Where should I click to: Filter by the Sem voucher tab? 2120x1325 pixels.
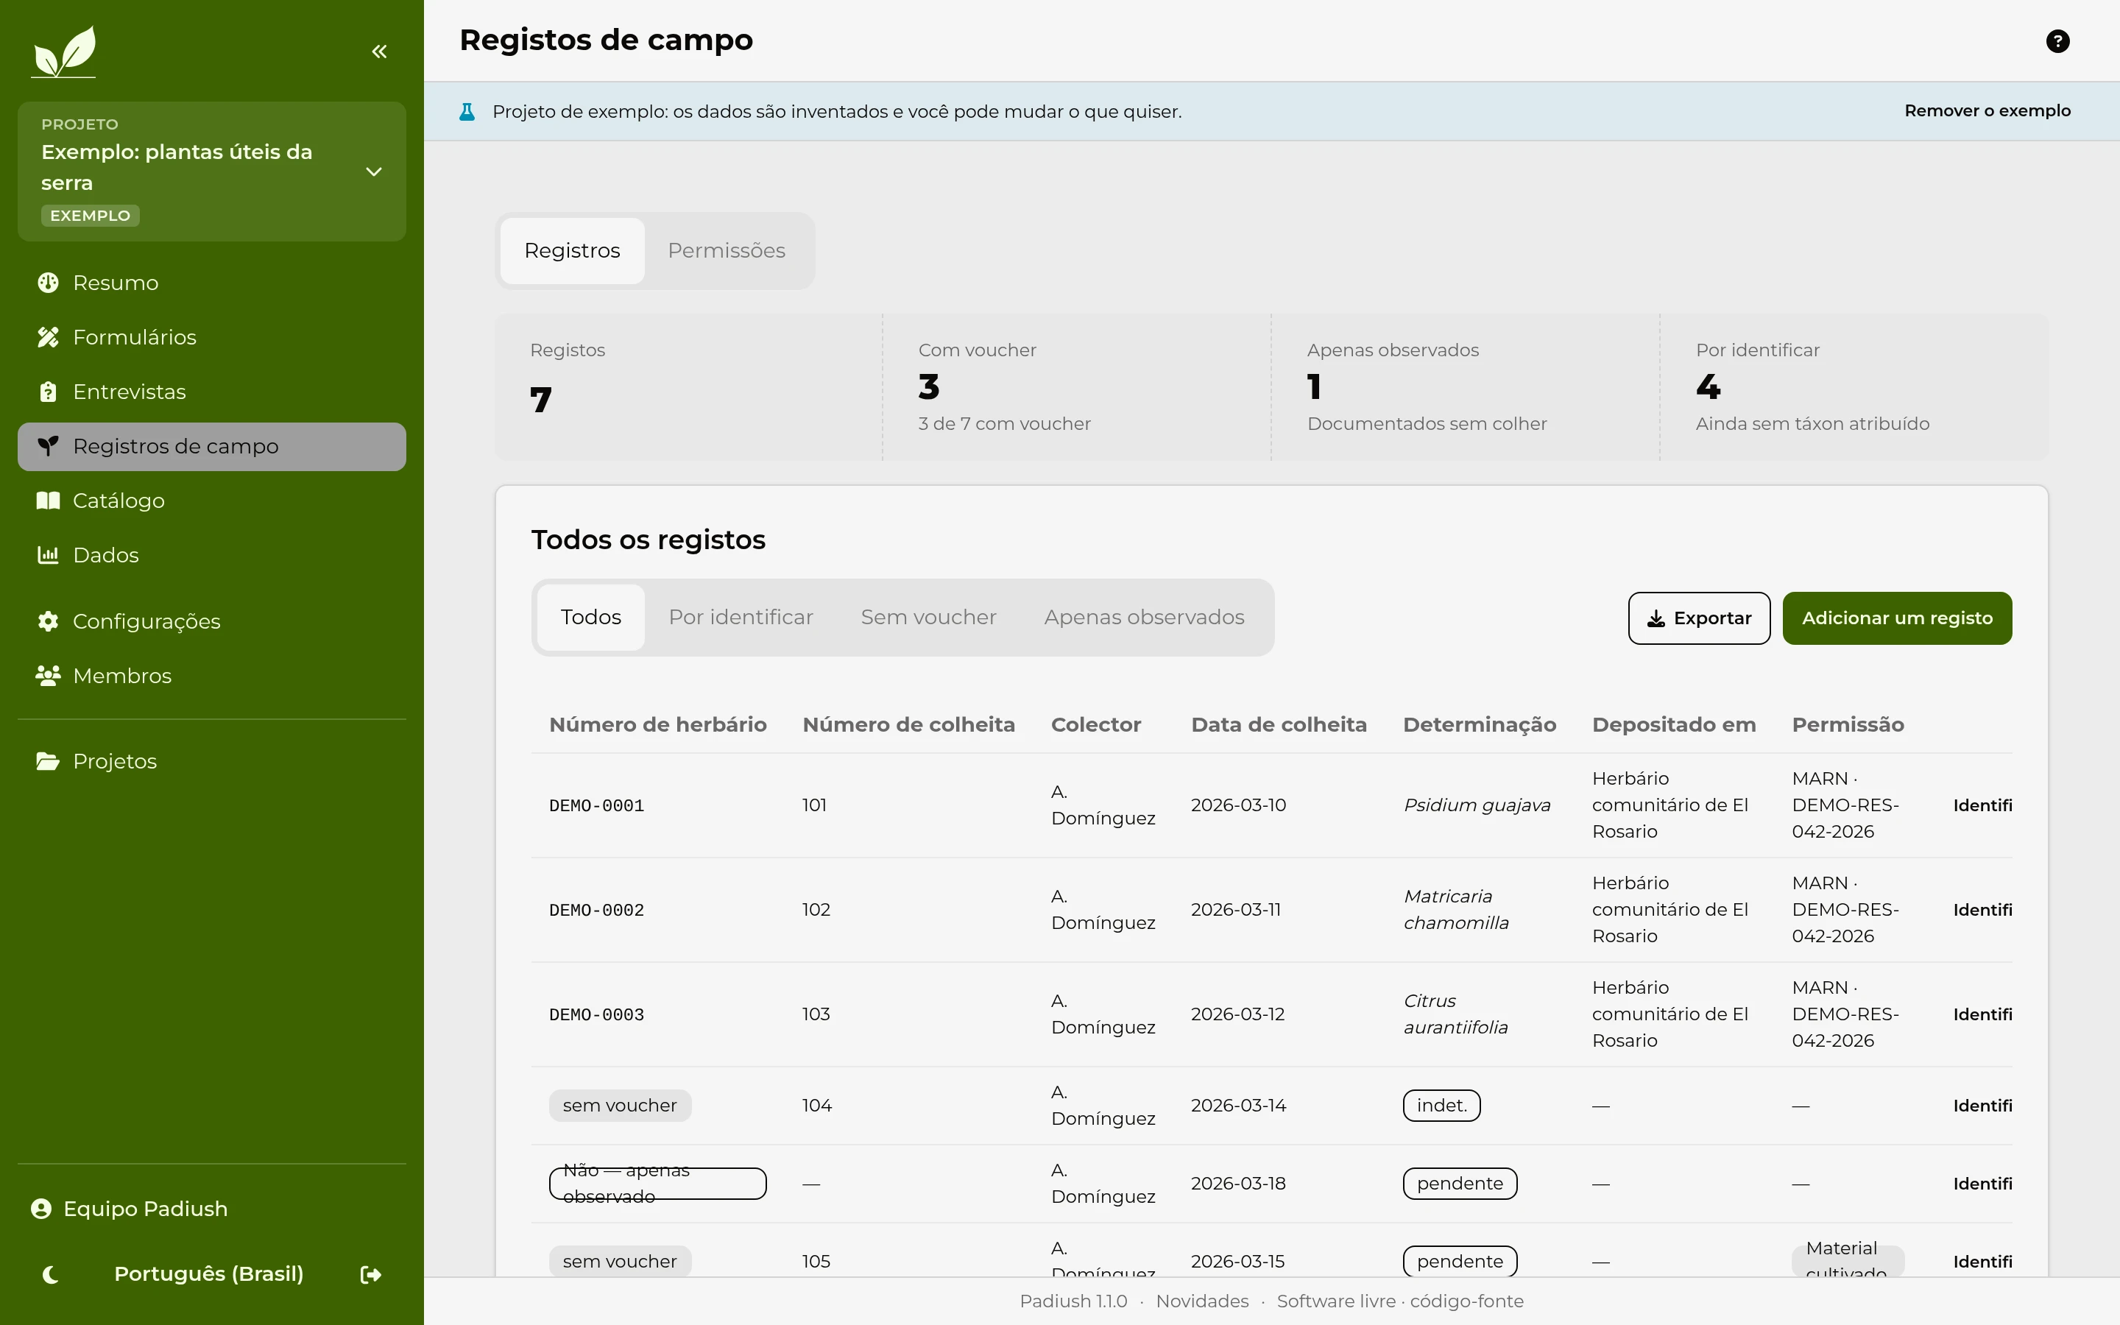[928, 618]
